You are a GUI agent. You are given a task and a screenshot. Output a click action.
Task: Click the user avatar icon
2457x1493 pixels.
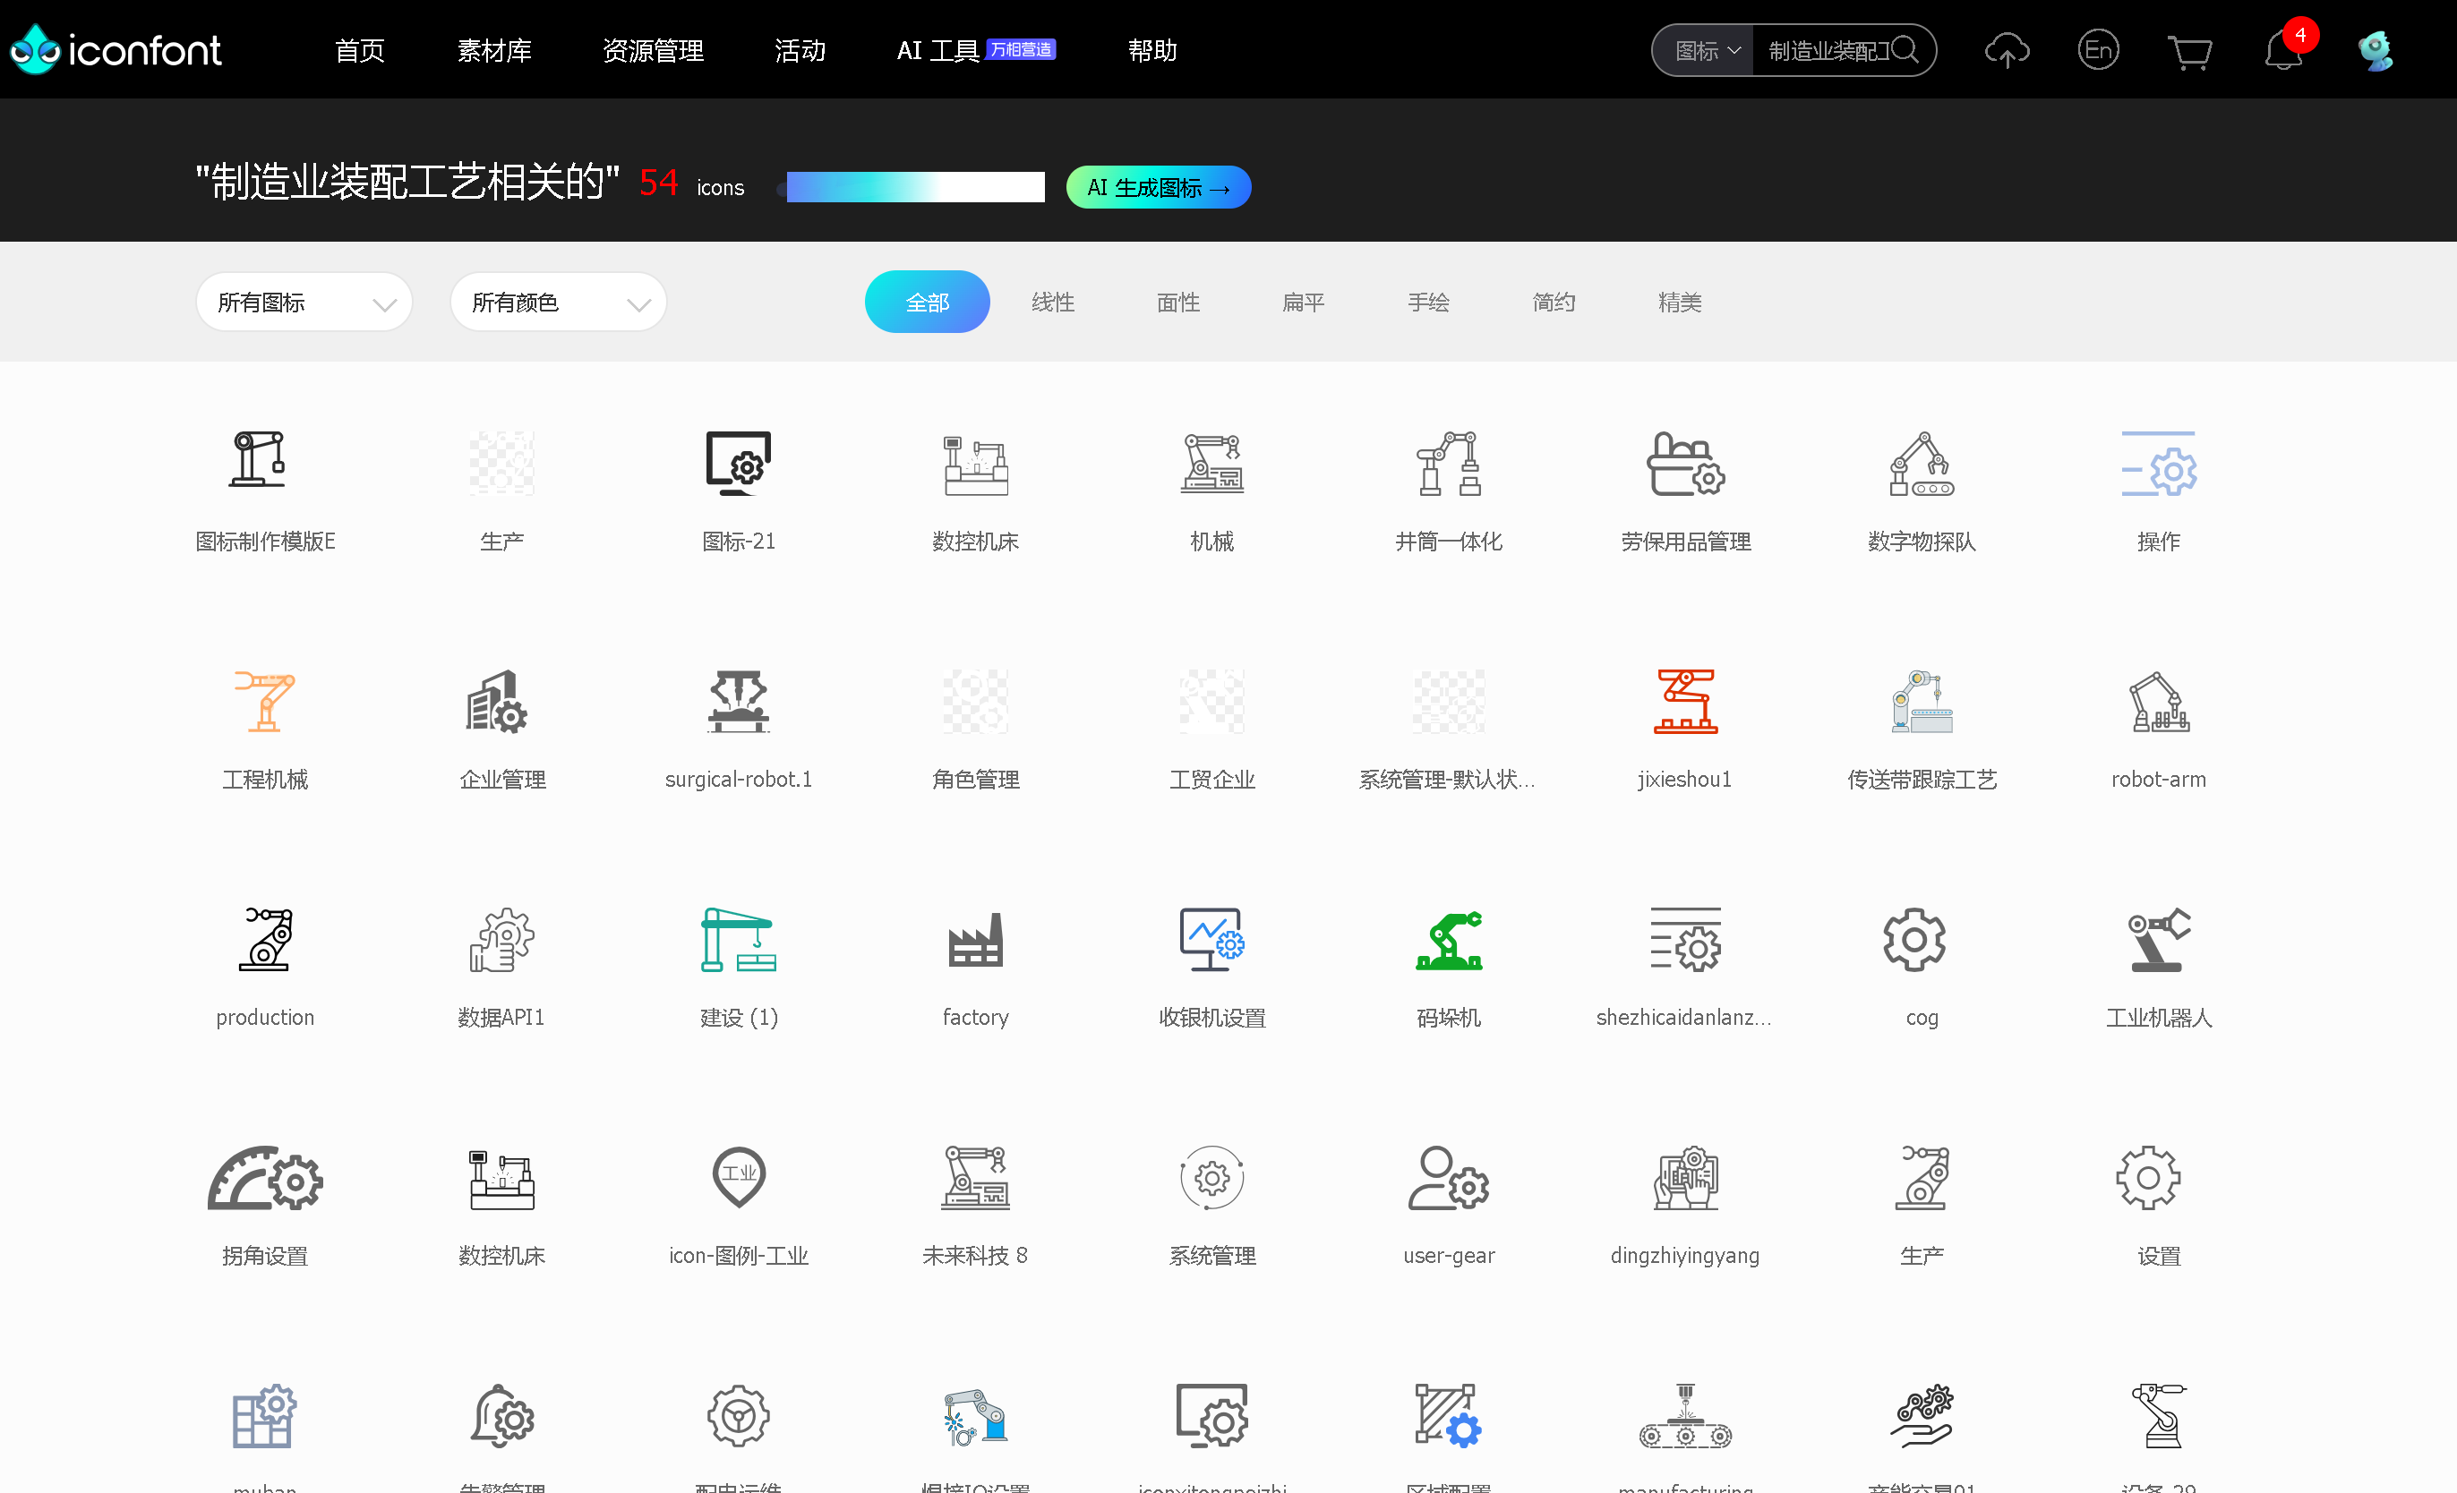click(2376, 50)
